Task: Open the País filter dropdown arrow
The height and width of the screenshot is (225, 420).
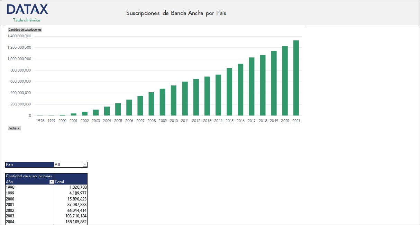Action: [x=85, y=165]
